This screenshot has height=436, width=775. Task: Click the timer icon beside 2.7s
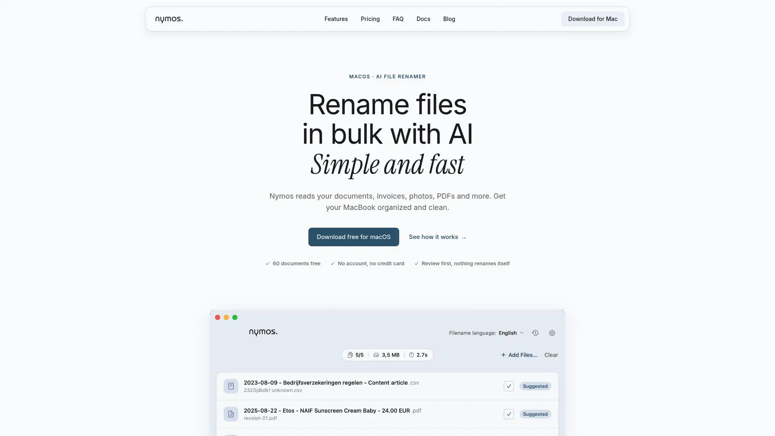coord(411,355)
